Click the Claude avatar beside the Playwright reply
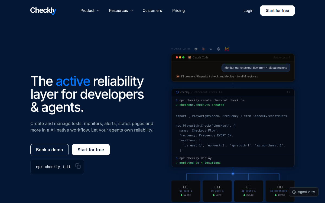325x203 pixels. 178,76
